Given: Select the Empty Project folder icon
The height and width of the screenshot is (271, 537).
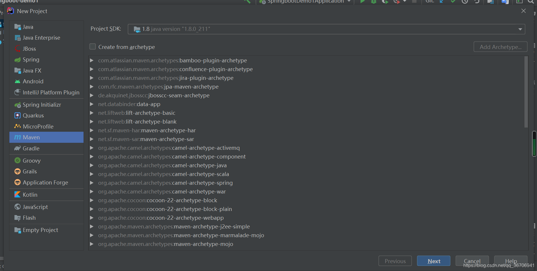Looking at the screenshot, I should point(18,230).
